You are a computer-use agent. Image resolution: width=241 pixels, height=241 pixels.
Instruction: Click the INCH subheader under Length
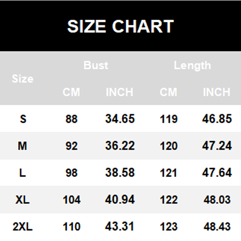217,92
